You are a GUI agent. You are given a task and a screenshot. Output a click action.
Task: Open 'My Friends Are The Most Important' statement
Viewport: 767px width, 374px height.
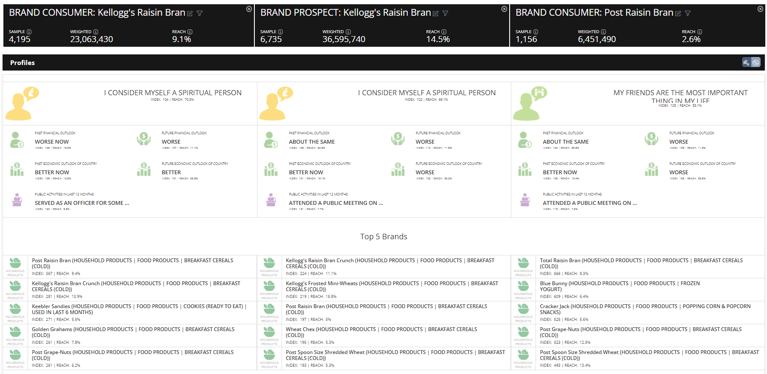pos(680,96)
